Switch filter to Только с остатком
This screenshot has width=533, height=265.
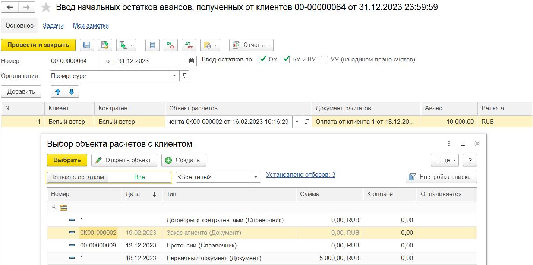[x=78, y=177]
